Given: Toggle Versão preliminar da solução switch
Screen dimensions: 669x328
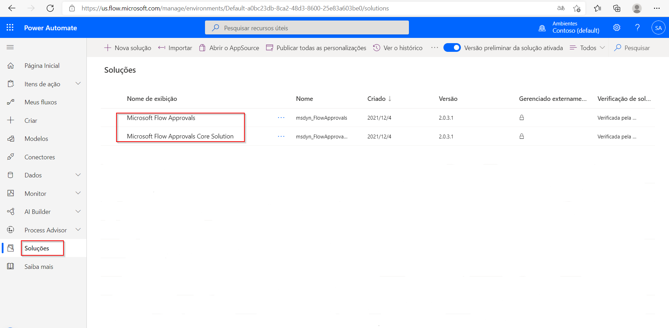Looking at the screenshot, I should (452, 48).
